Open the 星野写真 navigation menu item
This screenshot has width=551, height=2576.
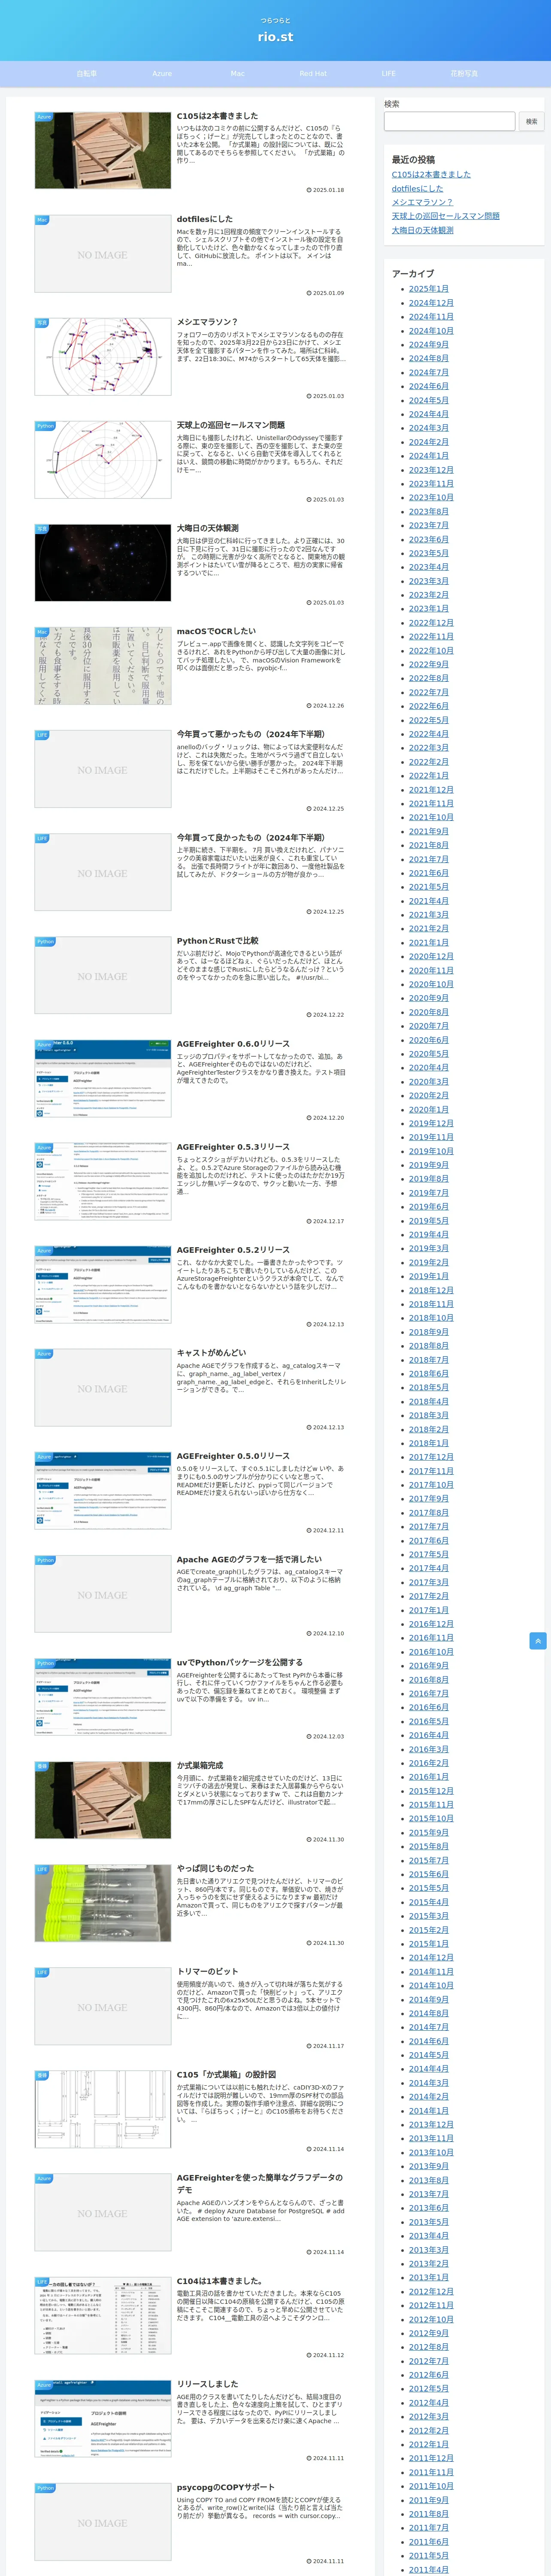(464, 74)
